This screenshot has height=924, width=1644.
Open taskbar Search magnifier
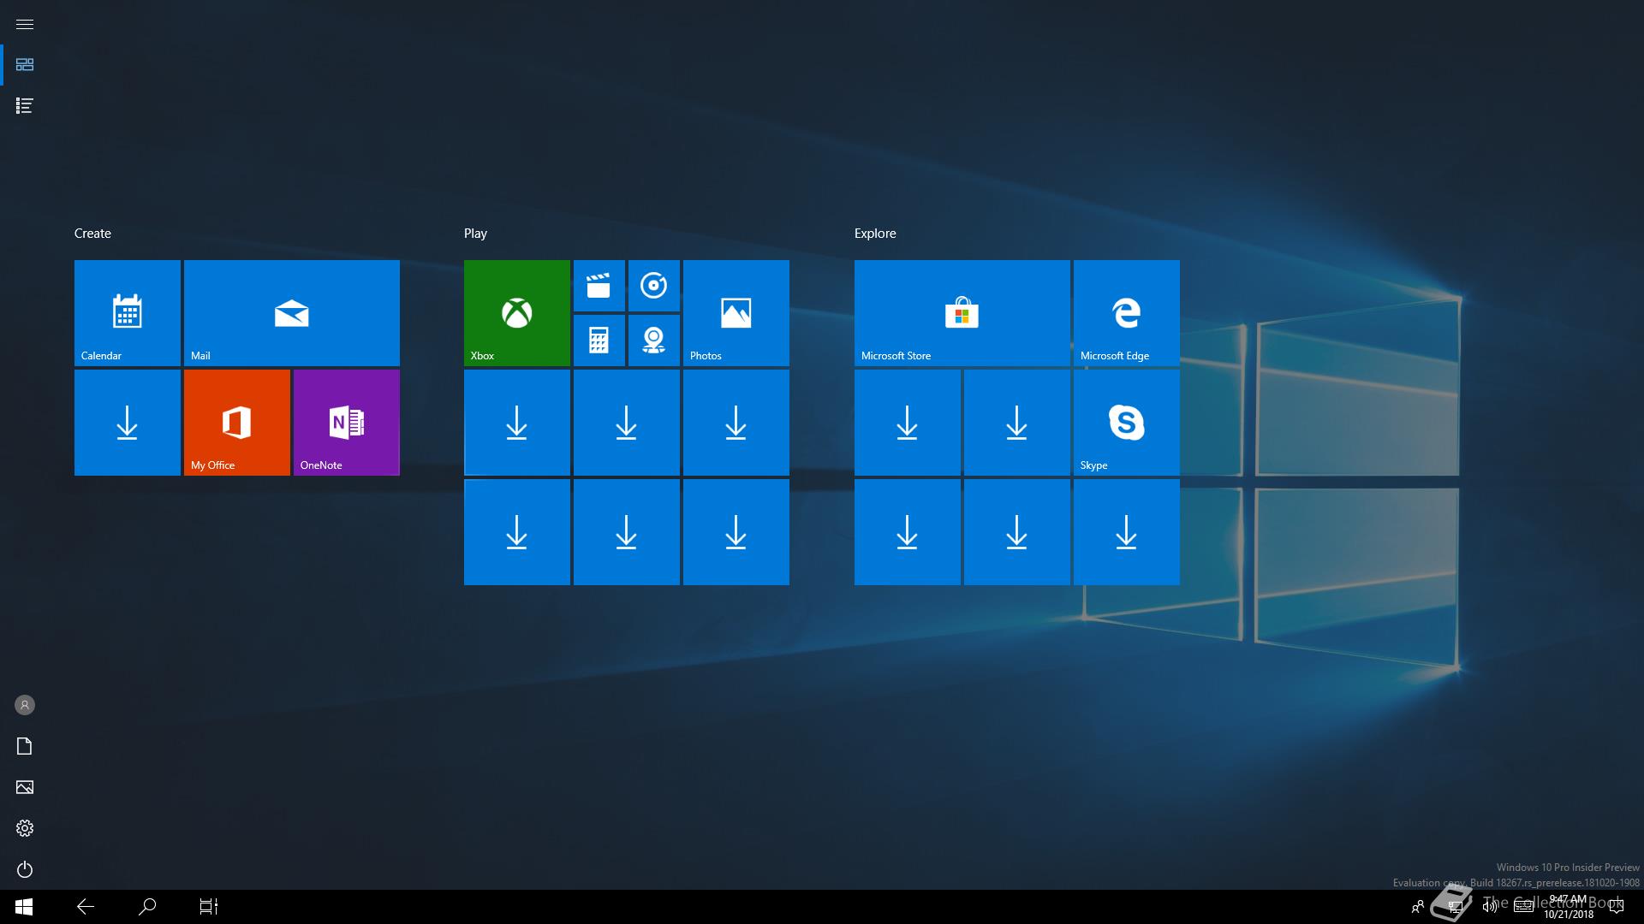point(147,907)
